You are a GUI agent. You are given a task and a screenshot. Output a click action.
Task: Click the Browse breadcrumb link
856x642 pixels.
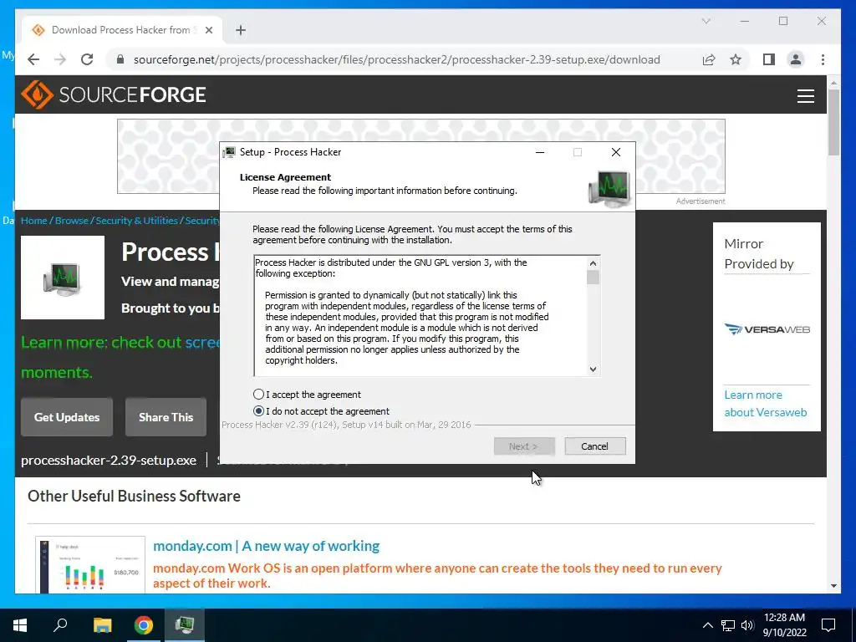(72, 221)
